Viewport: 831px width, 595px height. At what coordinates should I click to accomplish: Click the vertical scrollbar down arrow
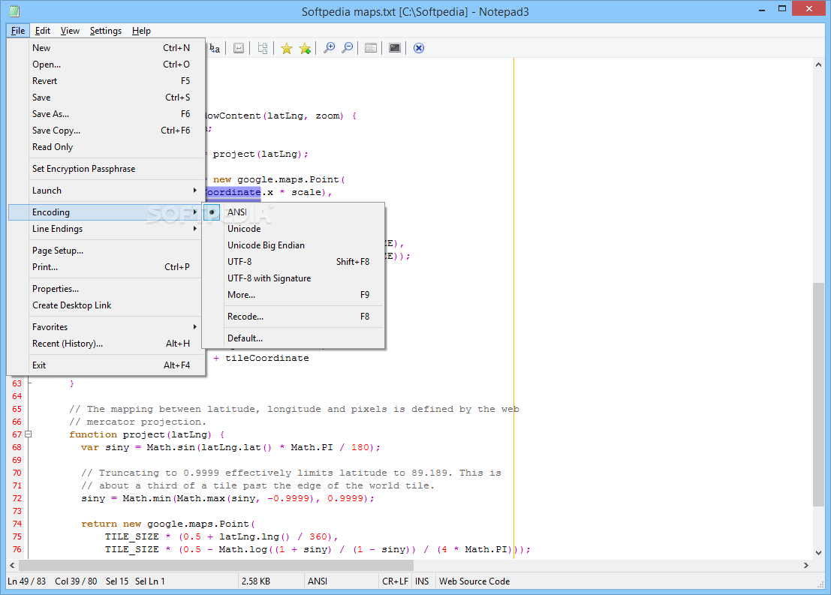coord(819,553)
